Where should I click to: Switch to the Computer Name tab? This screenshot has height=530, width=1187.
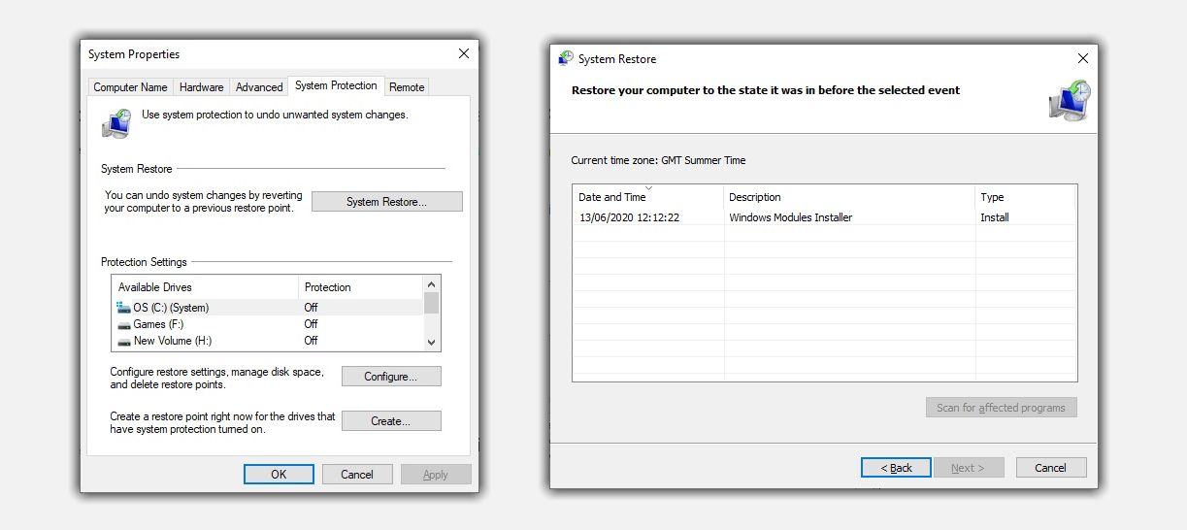pyautogui.click(x=130, y=87)
